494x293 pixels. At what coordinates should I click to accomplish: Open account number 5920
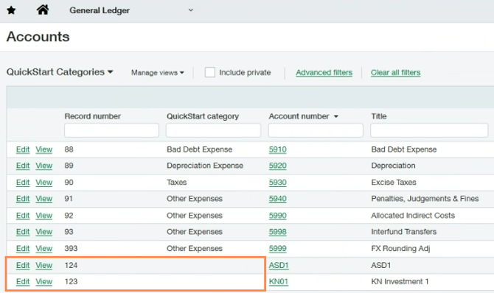[277, 166]
